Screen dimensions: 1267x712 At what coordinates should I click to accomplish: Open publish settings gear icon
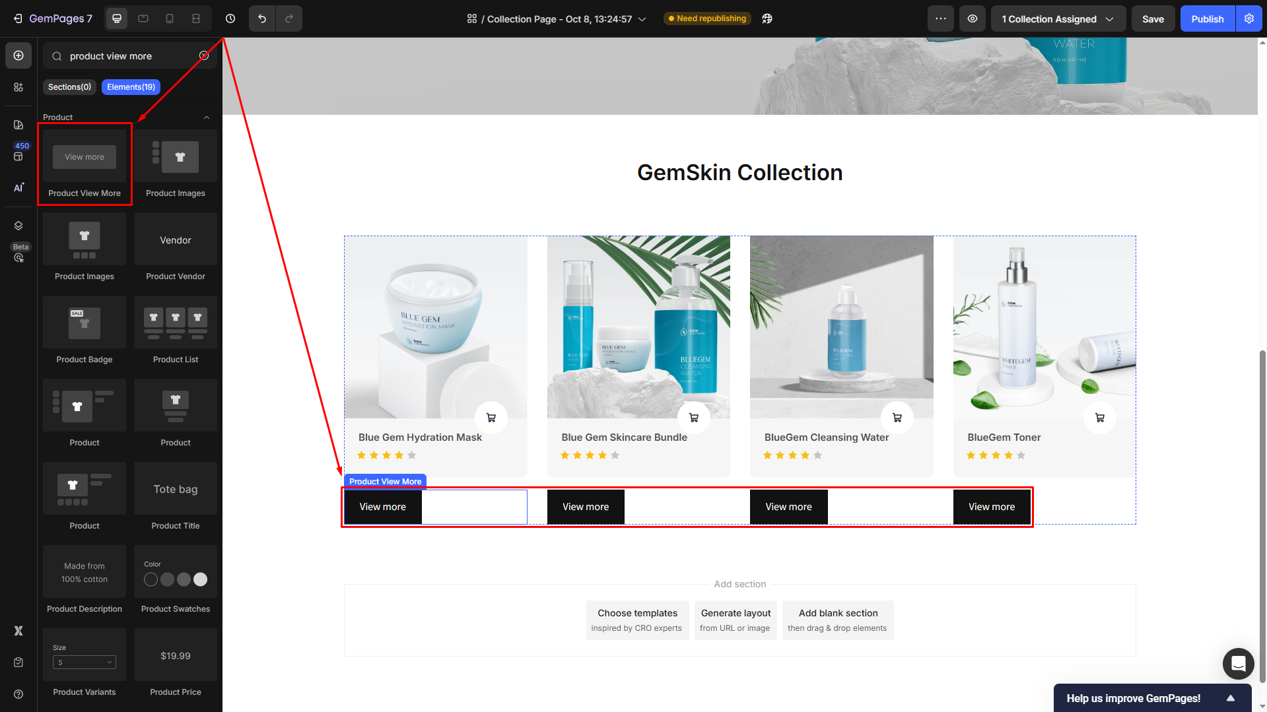(1249, 18)
